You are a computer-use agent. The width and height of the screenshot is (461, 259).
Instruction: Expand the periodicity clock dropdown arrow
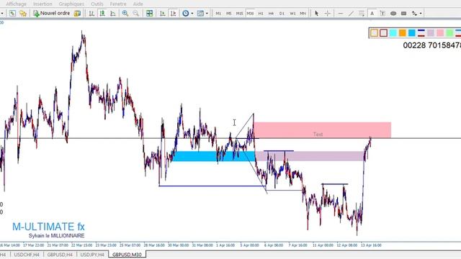[192, 14]
